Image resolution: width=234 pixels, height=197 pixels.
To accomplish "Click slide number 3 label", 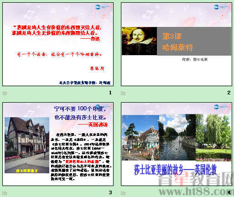I will pos(110,192).
